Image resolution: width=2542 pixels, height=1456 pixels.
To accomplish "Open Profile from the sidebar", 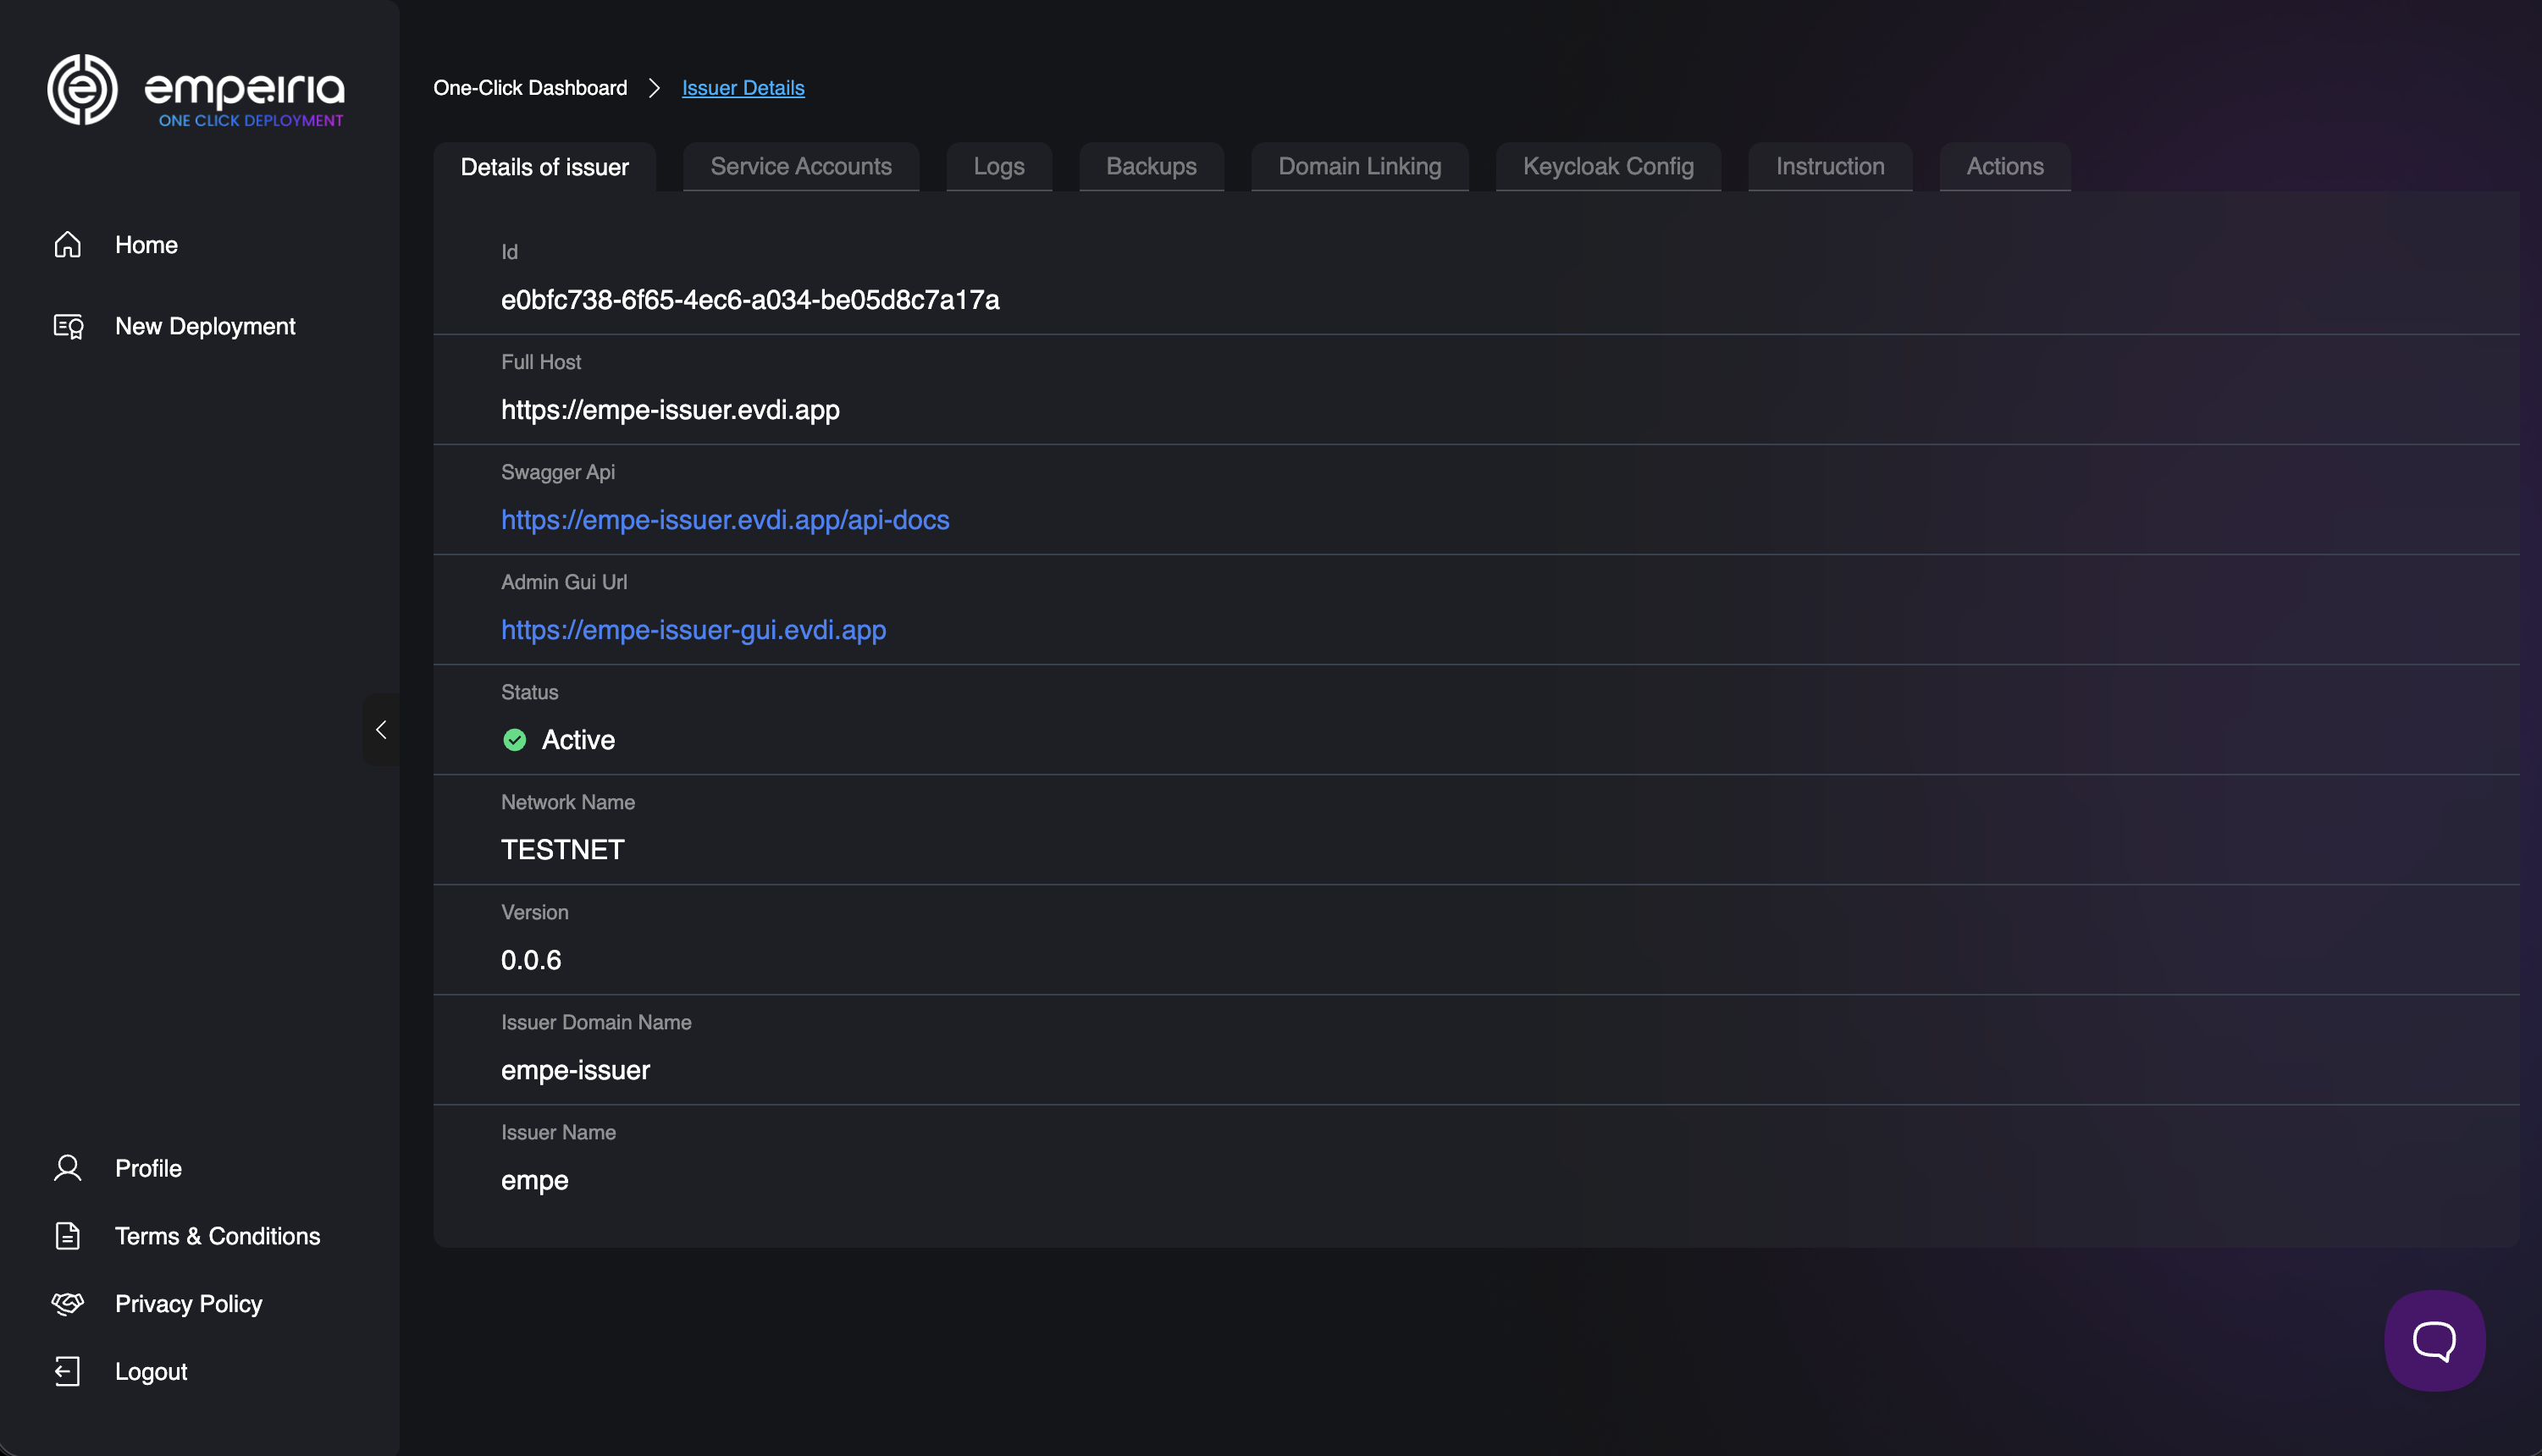I will point(148,1168).
